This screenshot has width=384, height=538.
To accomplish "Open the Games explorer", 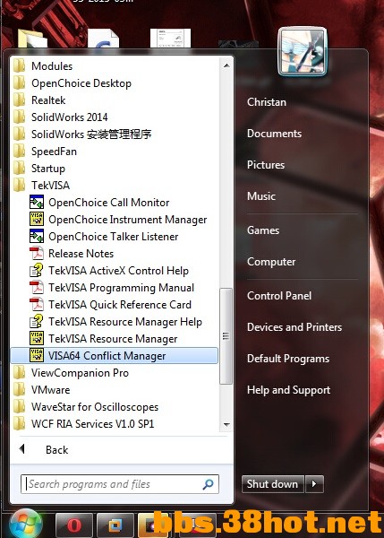I will (263, 230).
